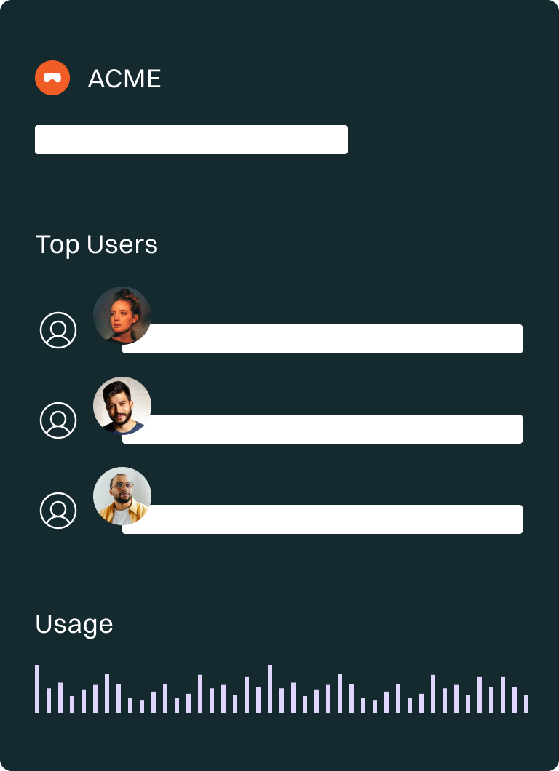Viewport: 559px width, 771px height.
Task: Select the first tall bar in Usage chart
Action: click(x=37, y=689)
